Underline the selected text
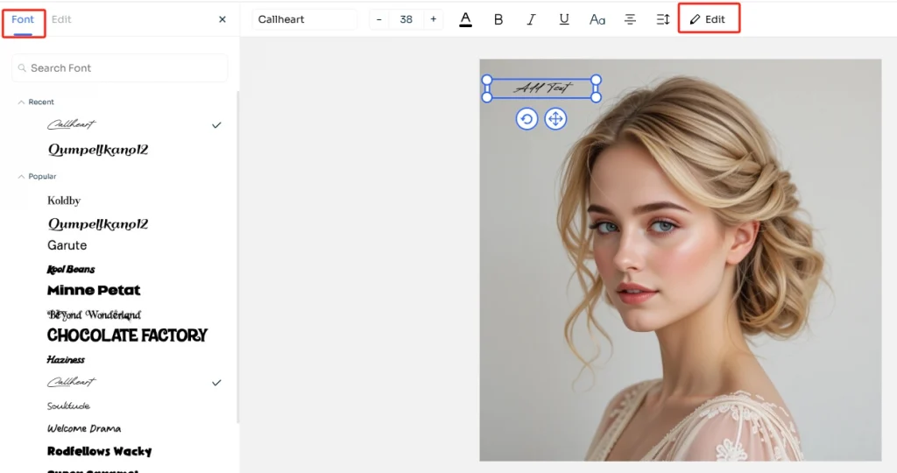 click(x=564, y=19)
